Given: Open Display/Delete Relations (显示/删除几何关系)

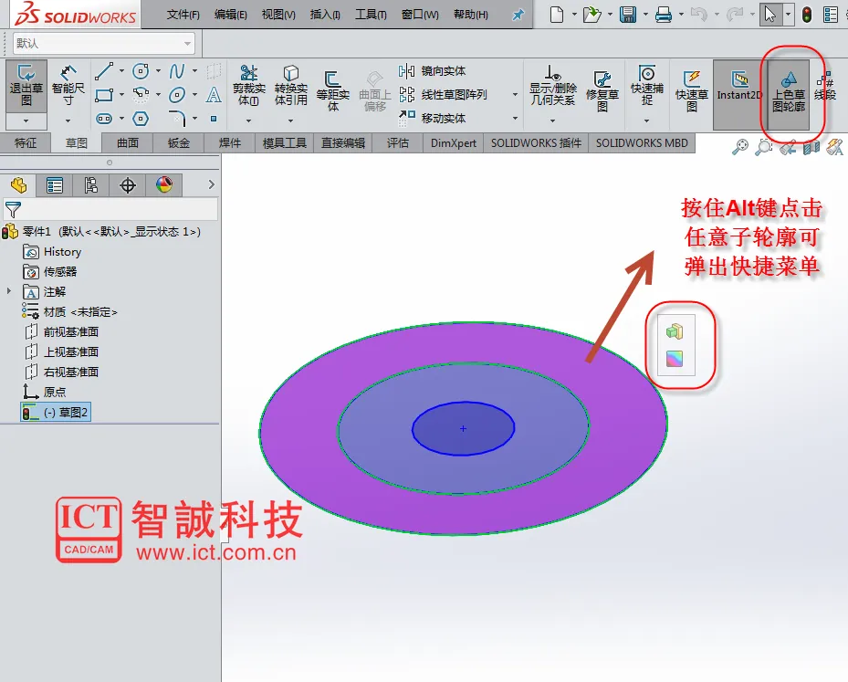Looking at the screenshot, I should pyautogui.click(x=553, y=86).
